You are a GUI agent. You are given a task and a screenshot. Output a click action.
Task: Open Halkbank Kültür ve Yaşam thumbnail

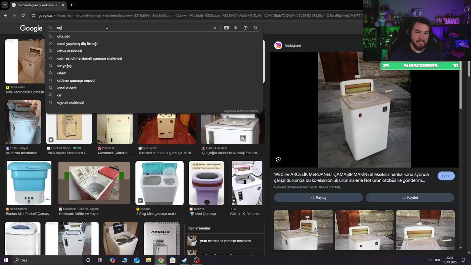94,183
